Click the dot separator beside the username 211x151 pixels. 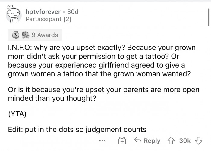64,12
